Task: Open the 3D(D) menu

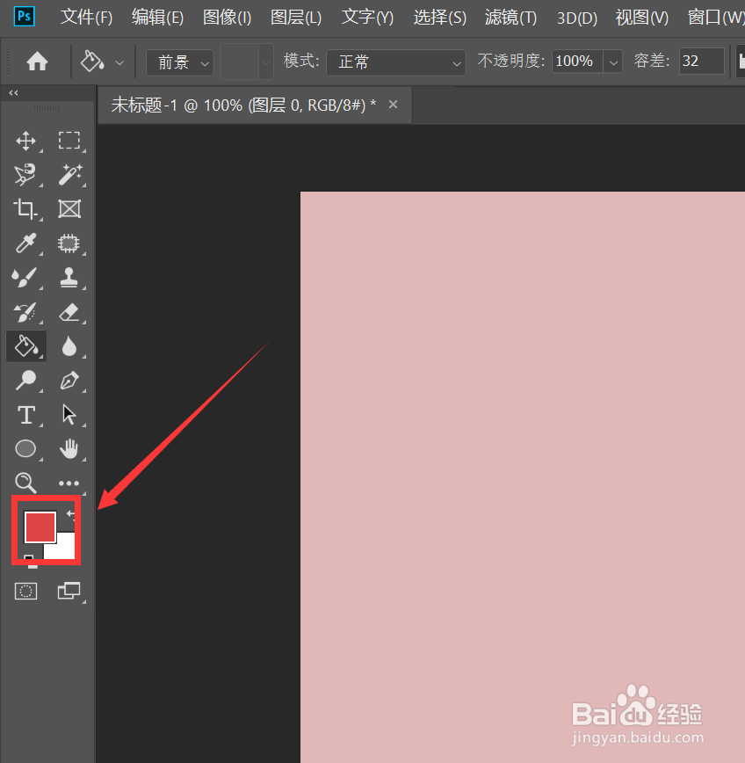Action: [576, 18]
